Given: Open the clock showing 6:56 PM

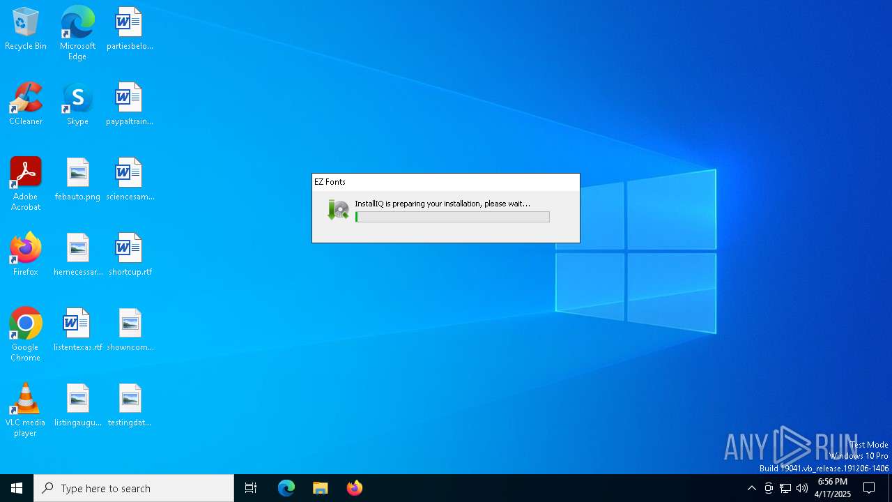Looking at the screenshot, I should [833, 488].
